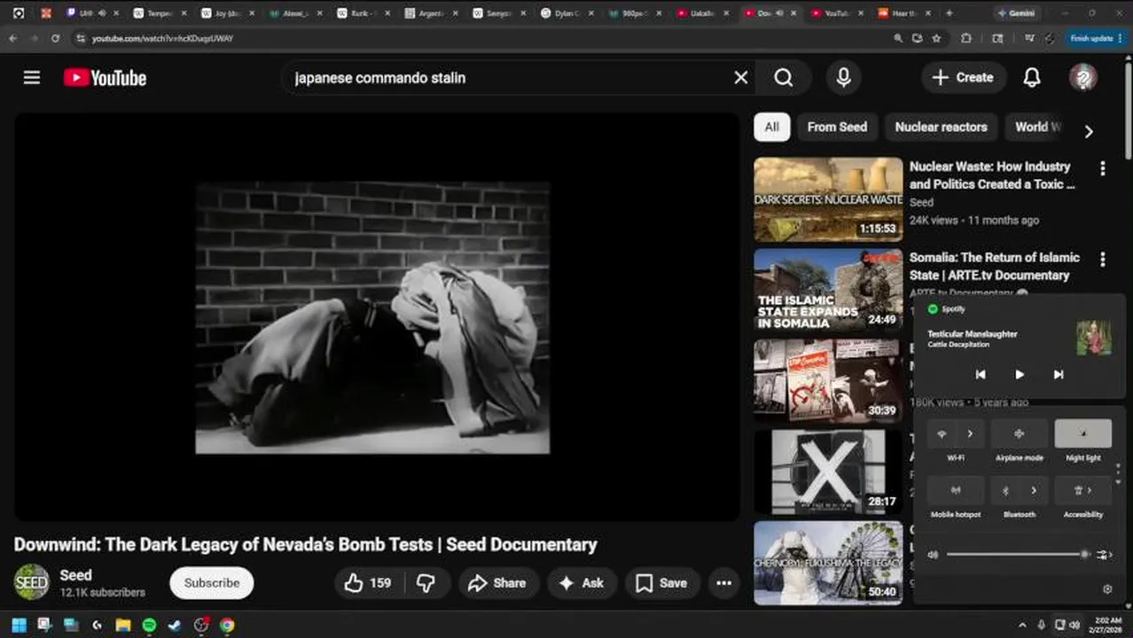Open all settings gear in quick settings
Image resolution: width=1133 pixels, height=638 pixels.
click(x=1107, y=589)
